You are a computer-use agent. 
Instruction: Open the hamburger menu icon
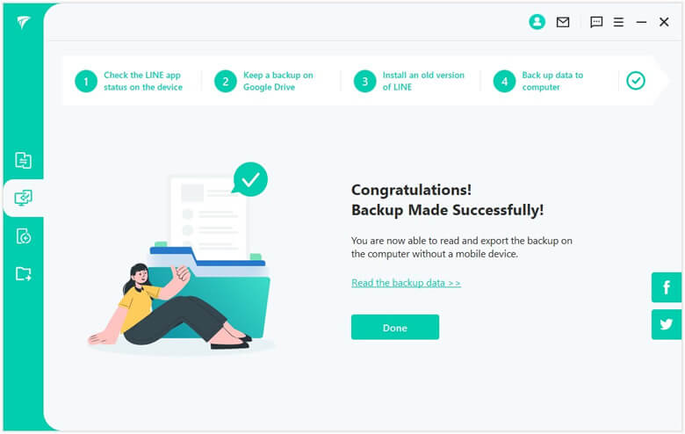[618, 22]
